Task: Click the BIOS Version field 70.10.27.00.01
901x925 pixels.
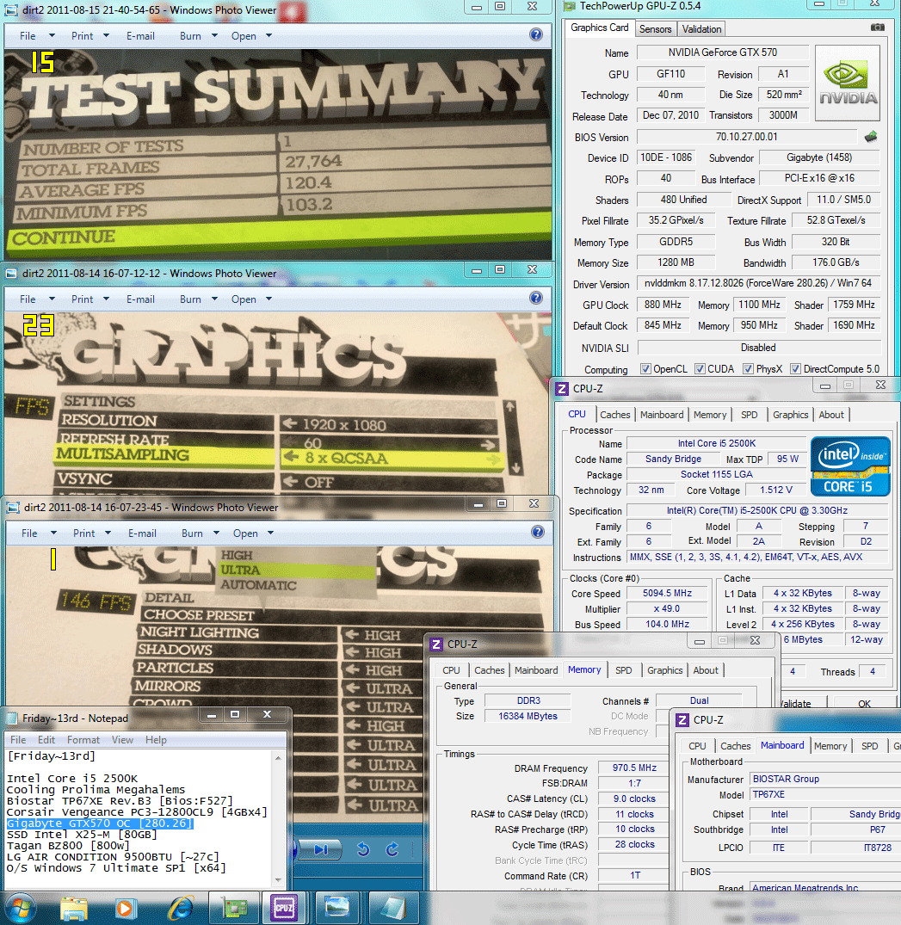Action: tap(746, 137)
